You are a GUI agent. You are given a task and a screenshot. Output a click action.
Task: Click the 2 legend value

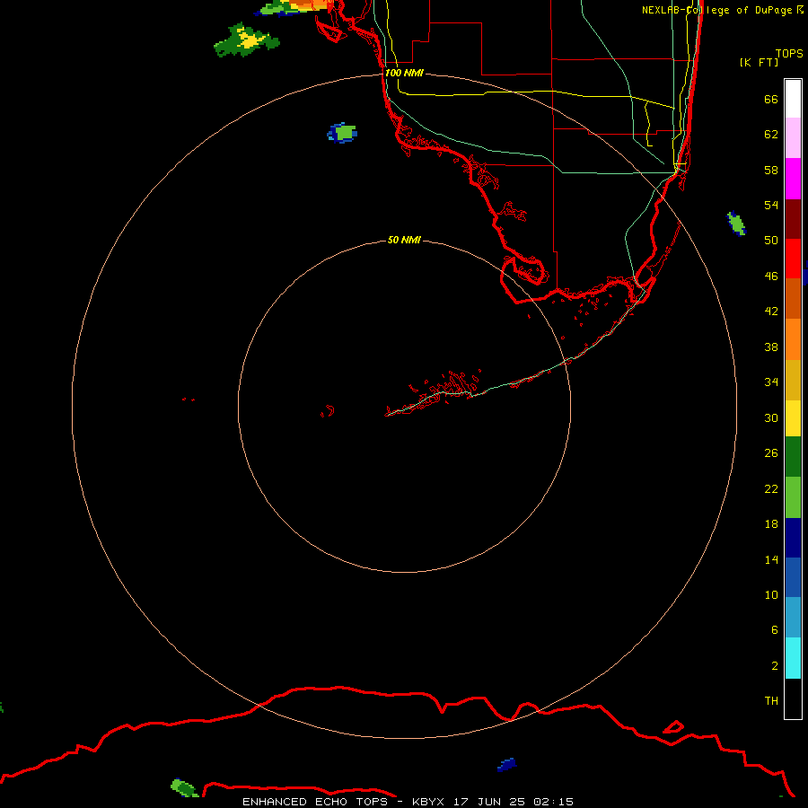pyautogui.click(x=774, y=666)
